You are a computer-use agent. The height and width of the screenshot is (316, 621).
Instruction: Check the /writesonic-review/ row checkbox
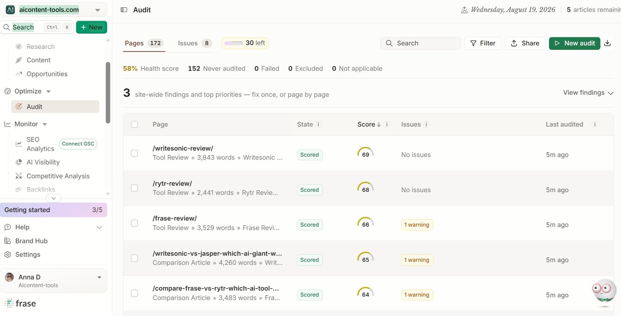[134, 153]
